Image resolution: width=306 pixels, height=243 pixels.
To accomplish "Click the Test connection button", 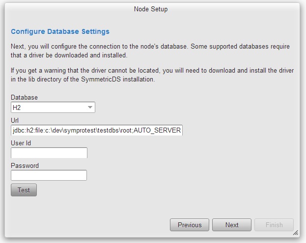I will [24, 190].
